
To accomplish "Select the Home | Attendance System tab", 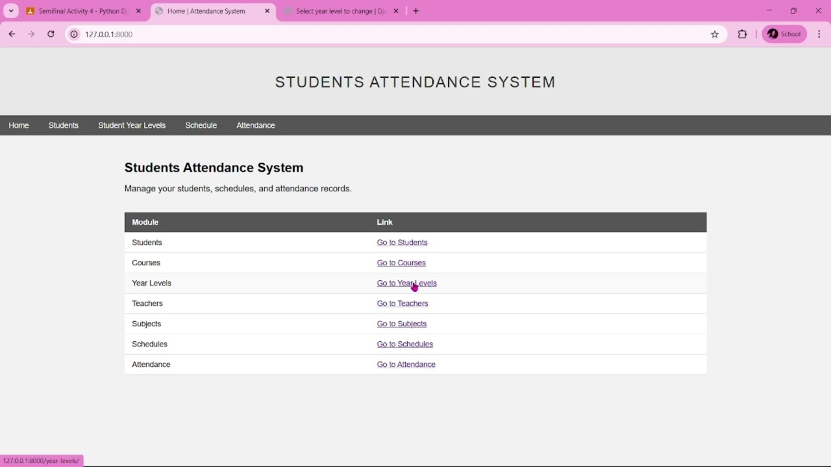I will tap(213, 11).
